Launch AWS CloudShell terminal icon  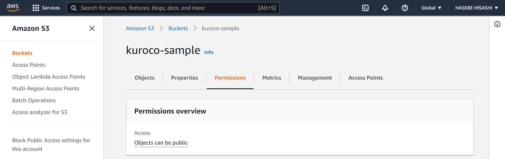coord(365,8)
